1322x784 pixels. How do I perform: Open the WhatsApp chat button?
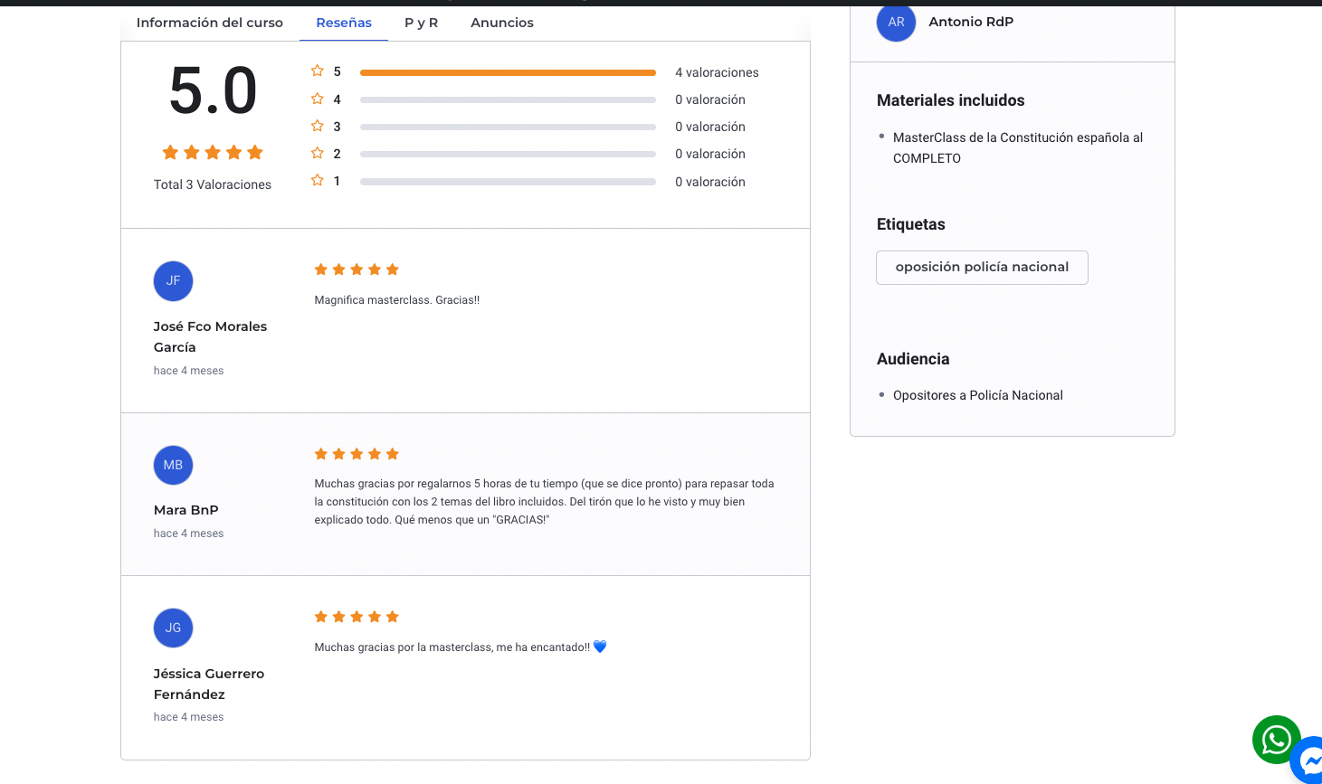click(x=1276, y=740)
